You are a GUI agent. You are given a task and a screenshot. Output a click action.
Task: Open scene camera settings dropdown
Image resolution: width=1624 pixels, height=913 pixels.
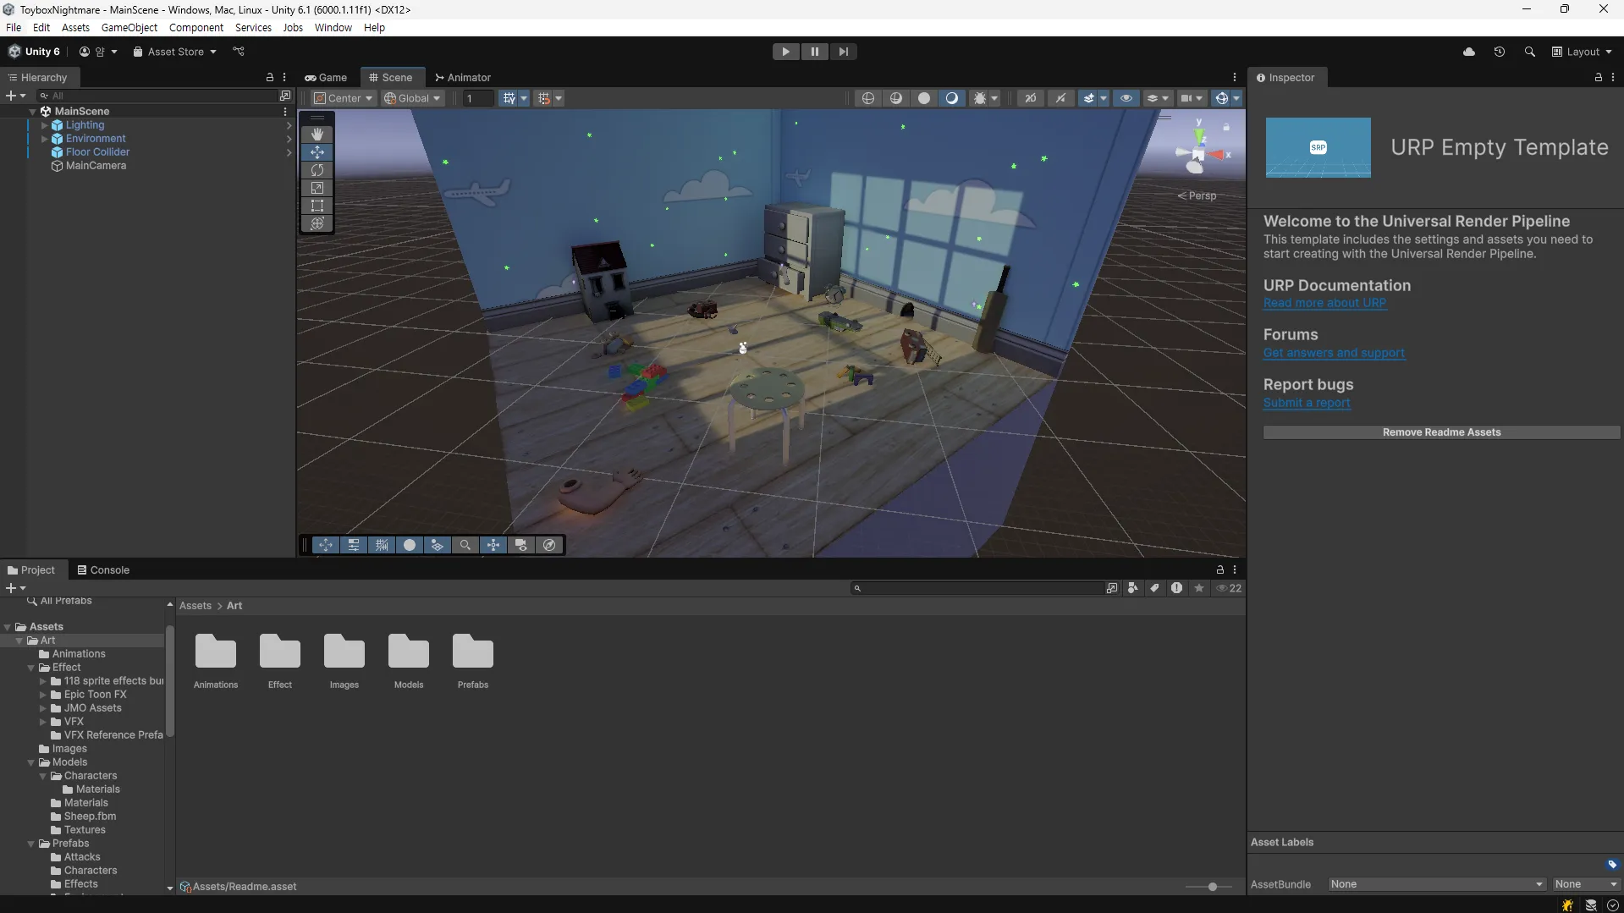coord(1192,98)
